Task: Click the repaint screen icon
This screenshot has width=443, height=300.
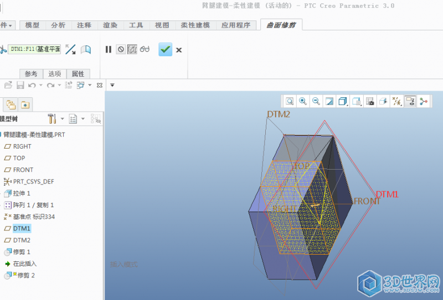Action: click(x=329, y=101)
